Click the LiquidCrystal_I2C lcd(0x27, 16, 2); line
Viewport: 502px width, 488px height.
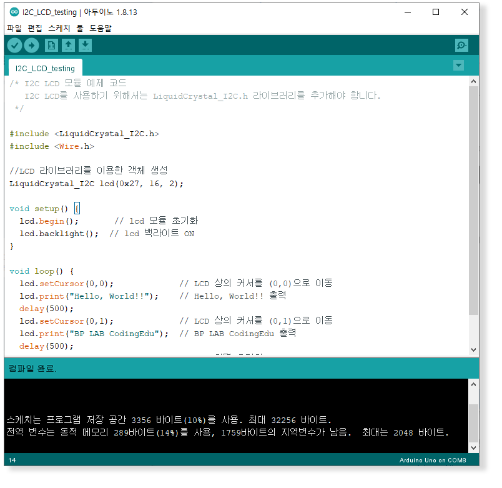pos(96,184)
